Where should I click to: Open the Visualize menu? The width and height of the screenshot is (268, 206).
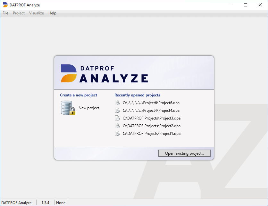[37, 13]
